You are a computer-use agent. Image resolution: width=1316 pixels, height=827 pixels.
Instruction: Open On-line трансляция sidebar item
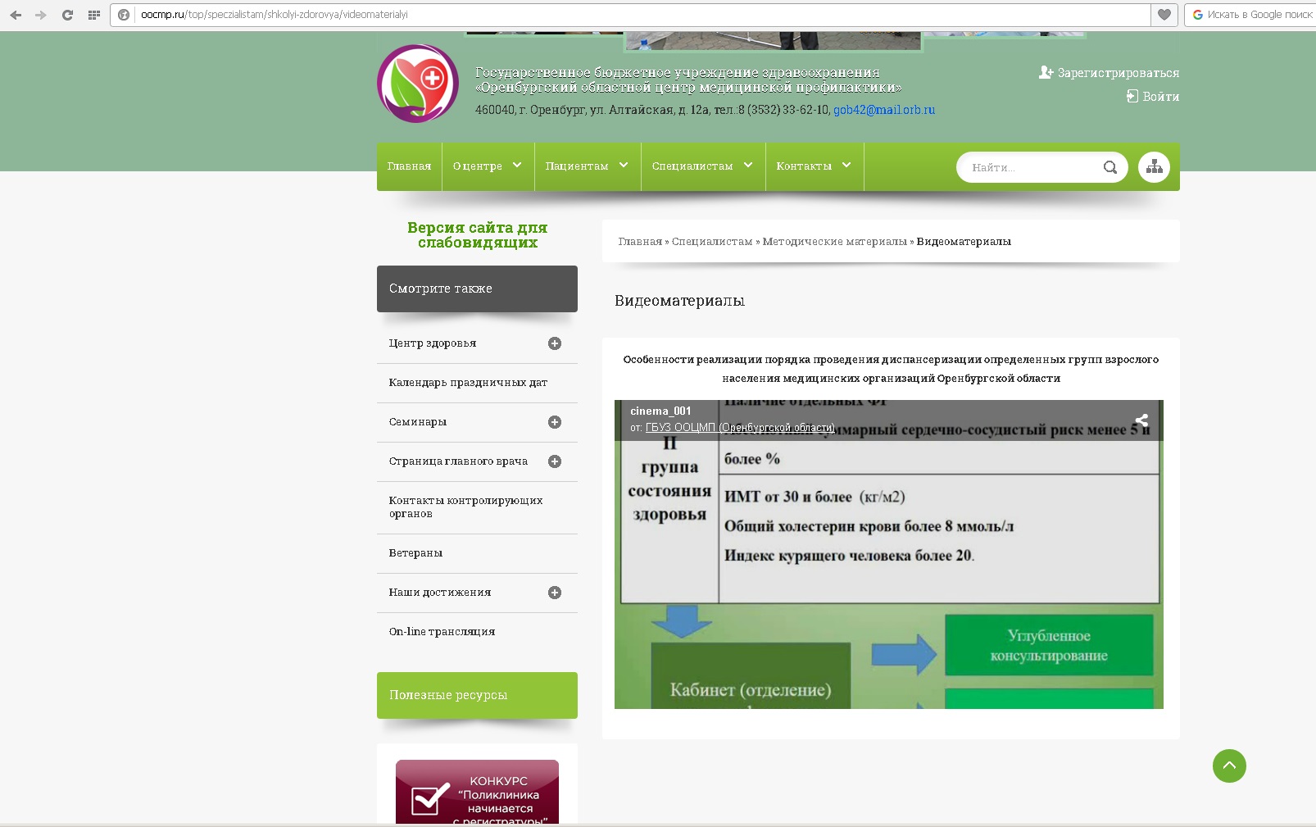coord(442,632)
